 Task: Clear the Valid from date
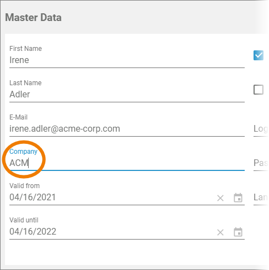[x=220, y=198]
